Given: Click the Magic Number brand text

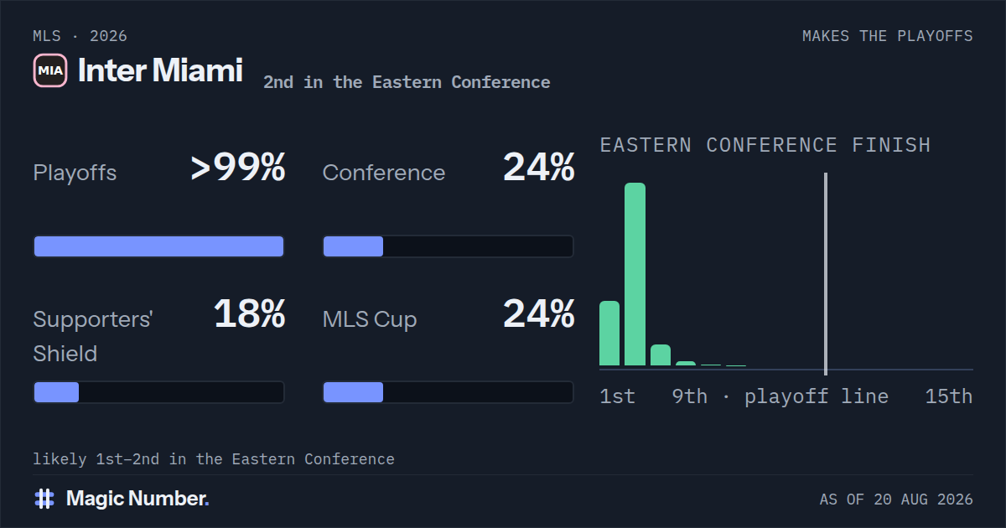Looking at the screenshot, I should 137,499.
